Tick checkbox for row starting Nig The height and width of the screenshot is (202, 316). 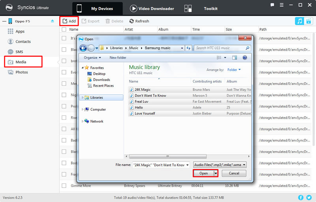click(64, 95)
